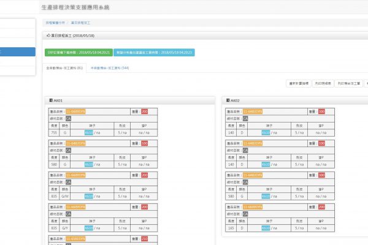Click the orange product code in AK02 length 580 card
Image resolution: width=368 pixels, height=245 pixels.
[x=253, y=175]
